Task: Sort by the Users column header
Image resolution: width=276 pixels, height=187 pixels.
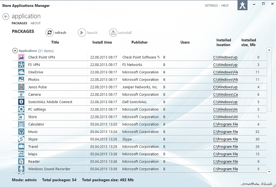Action: pyautogui.click(x=185, y=42)
